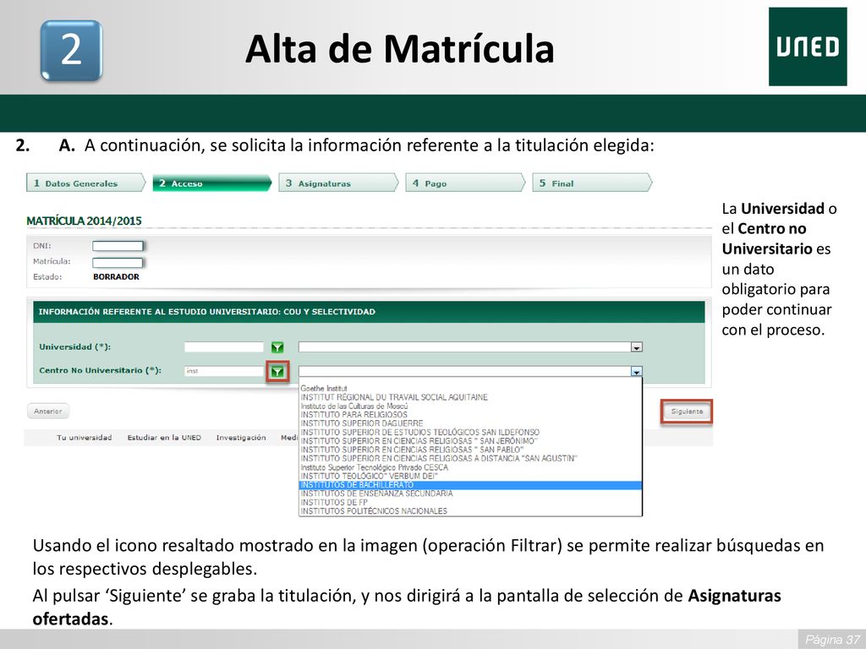Click the UNED logo

point(808,47)
